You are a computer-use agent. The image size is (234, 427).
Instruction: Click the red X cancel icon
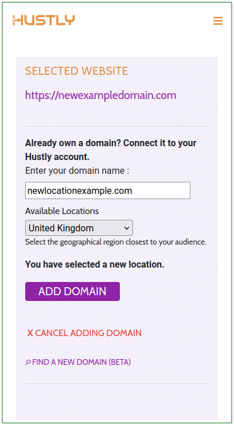point(30,333)
